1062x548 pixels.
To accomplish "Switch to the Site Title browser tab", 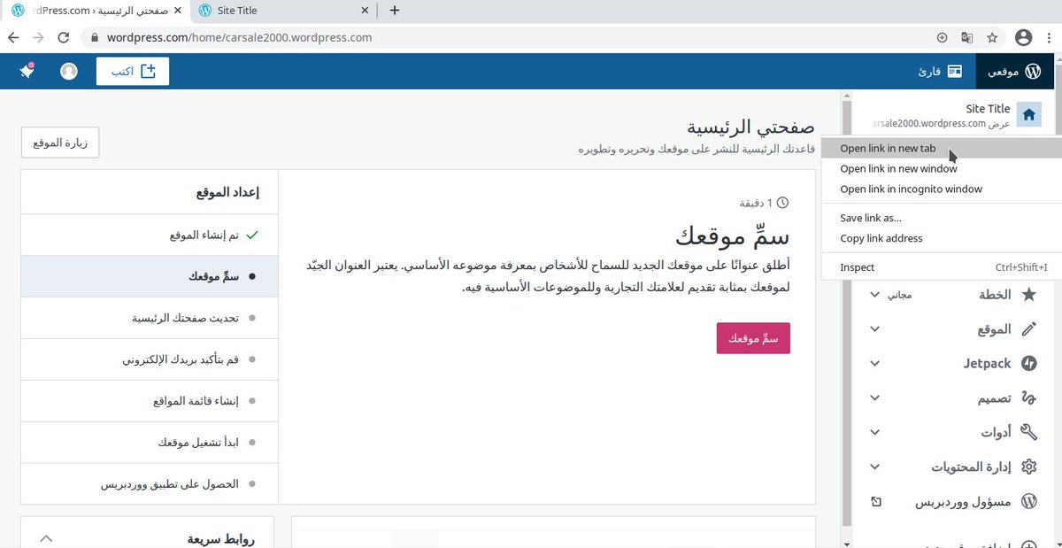I will (283, 11).
